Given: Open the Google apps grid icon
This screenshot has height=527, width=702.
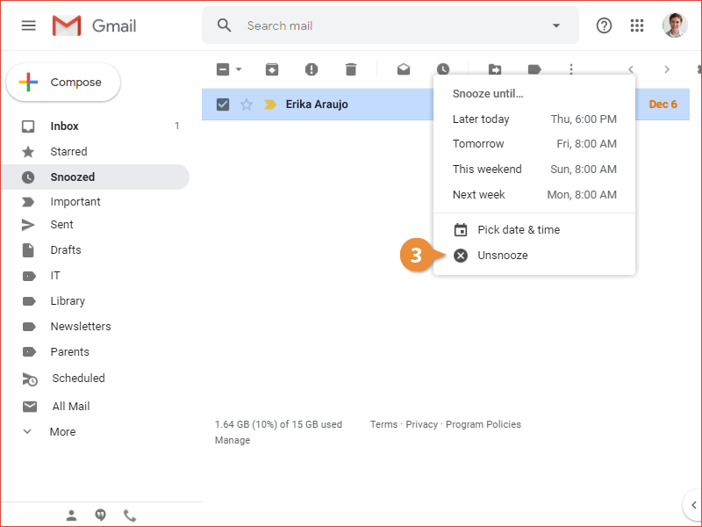Looking at the screenshot, I should click(637, 25).
